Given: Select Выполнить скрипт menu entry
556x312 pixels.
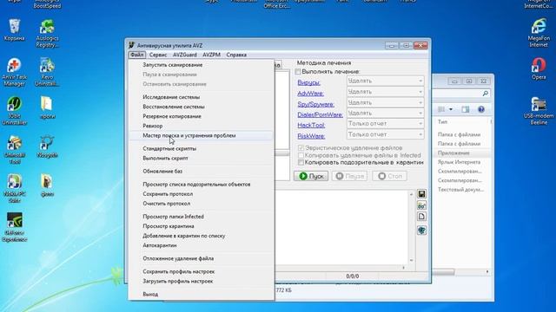Looking at the screenshot, I should coord(201,158).
